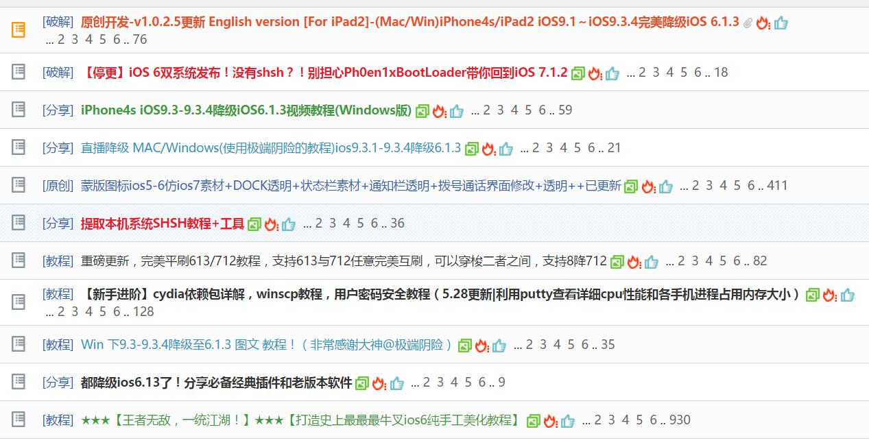Select the [破解] category tag on the first thread
869x447 pixels.
coord(58,21)
